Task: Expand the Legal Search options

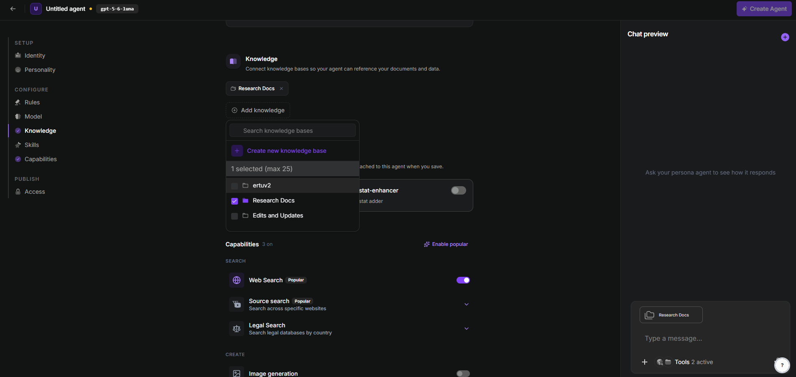Action: [x=467, y=329]
